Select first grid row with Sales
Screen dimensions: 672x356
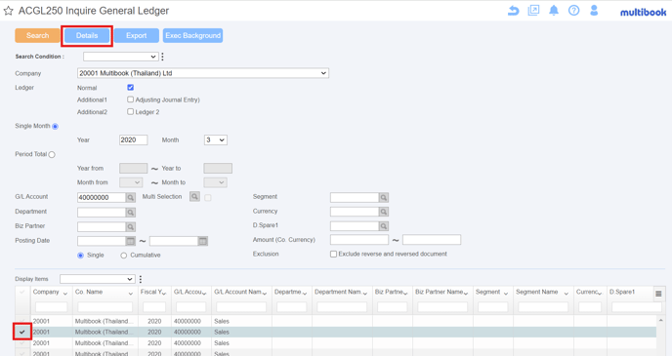pos(335,321)
